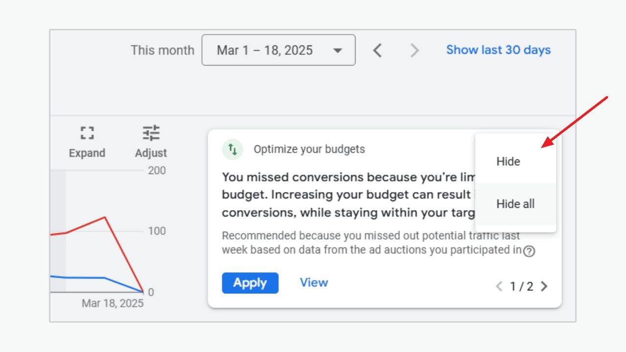
Task: Click the Mar 18, 2025 axis label
Action: 112,303
